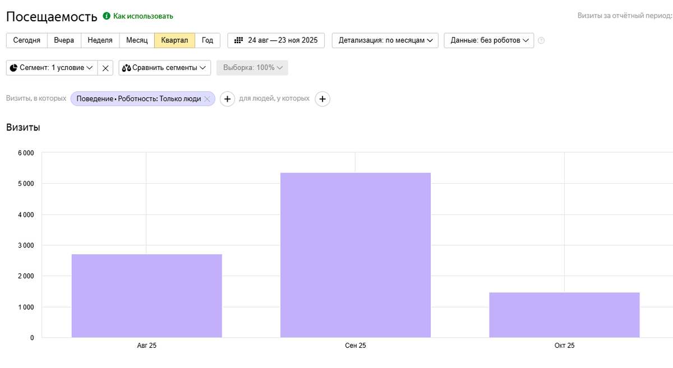Image resolution: width=673 pixels, height=368 pixels.
Task: Click the Посещаемость page title
Action: click(52, 17)
